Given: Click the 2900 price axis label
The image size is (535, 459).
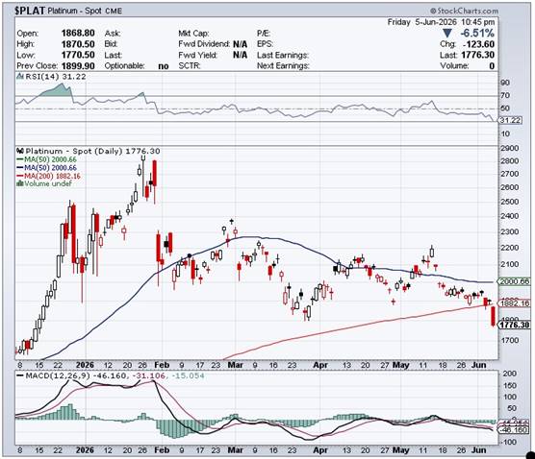Looking at the screenshot, I should pos(510,148).
